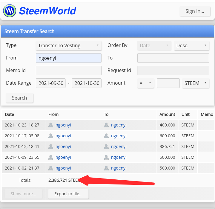Click Export to file button
215x209 pixels.
coord(68,194)
